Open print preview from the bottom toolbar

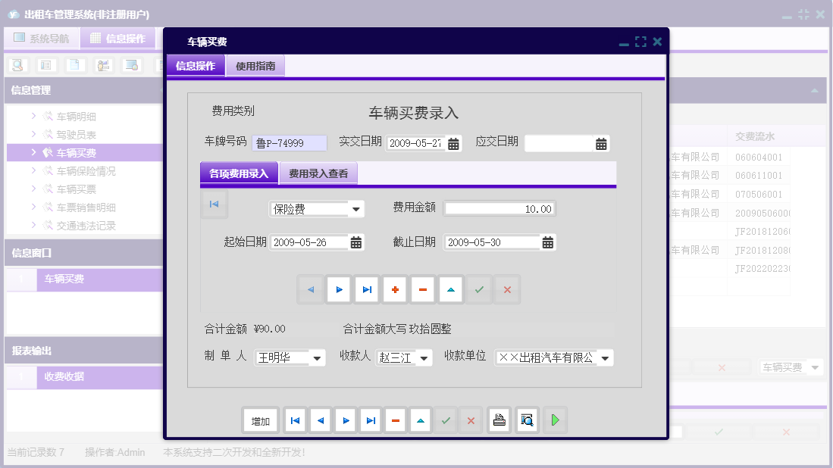[526, 420]
